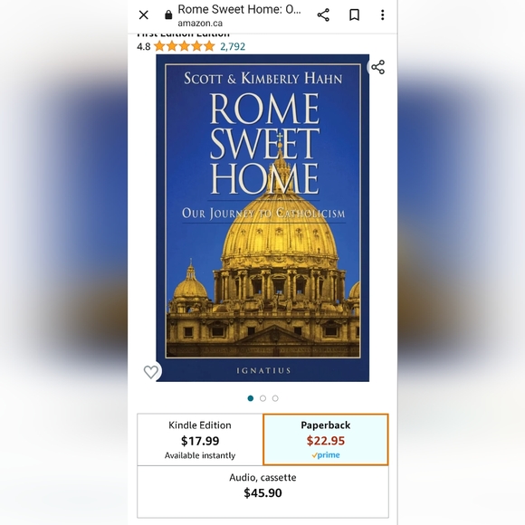Click the 4.8 rating number
Viewport: 525px width, 525px height.
click(144, 46)
